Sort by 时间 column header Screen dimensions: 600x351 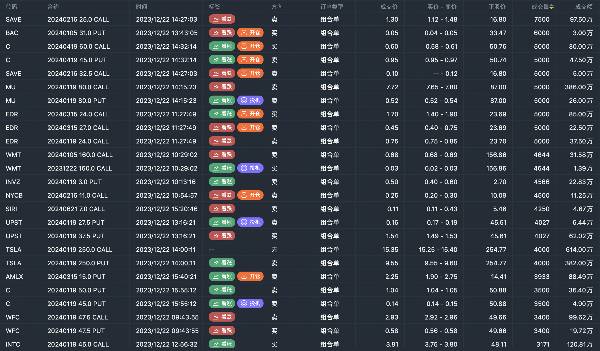pos(141,7)
